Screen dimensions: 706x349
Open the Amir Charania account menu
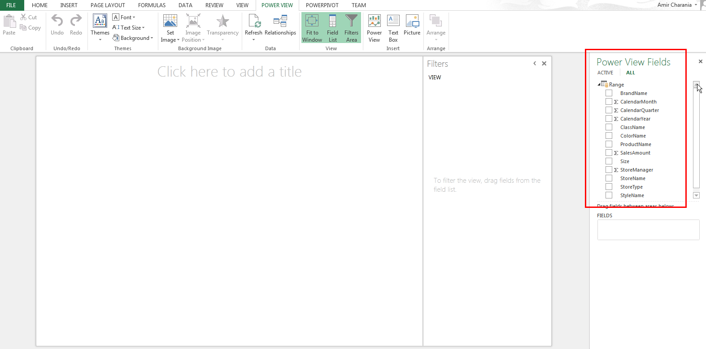[x=677, y=5]
